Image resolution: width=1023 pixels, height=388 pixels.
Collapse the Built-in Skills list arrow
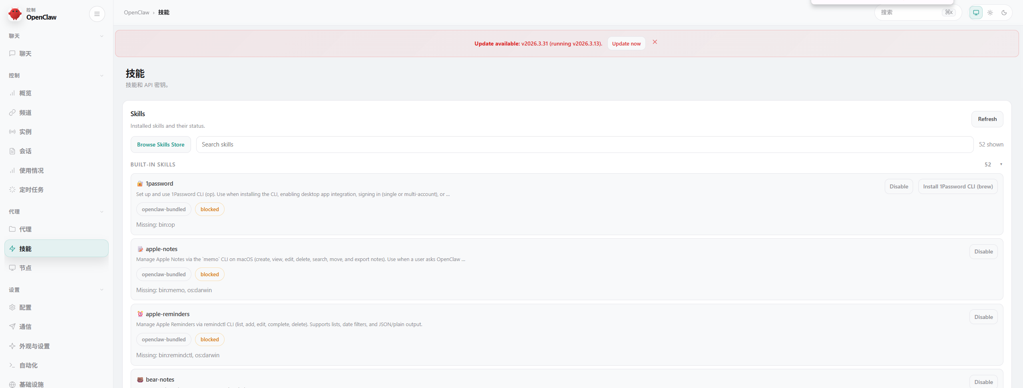click(x=1001, y=164)
